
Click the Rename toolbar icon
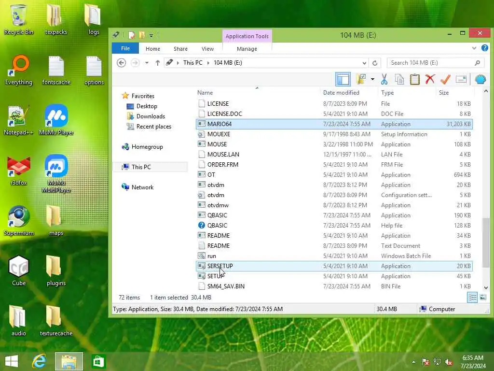461,80
